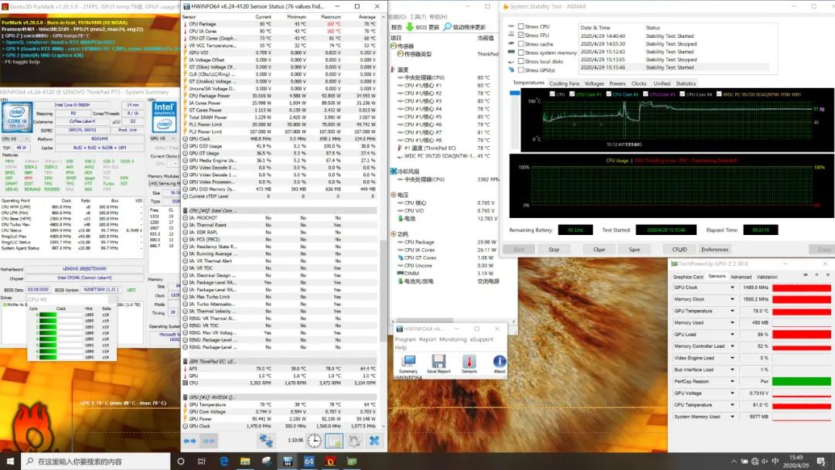Click the blue X close-sensors icon
The image size is (835, 470).
(374, 441)
